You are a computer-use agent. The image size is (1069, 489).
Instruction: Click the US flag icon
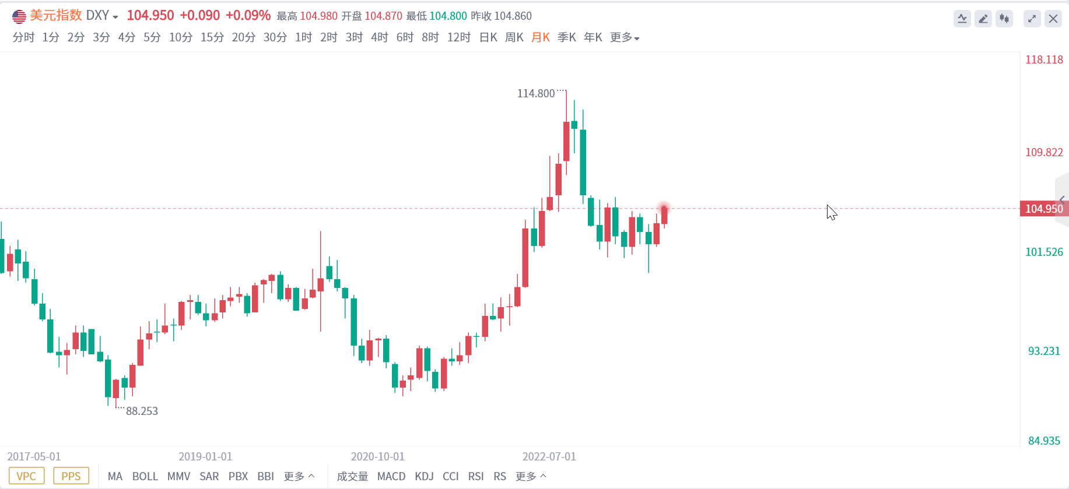click(19, 16)
